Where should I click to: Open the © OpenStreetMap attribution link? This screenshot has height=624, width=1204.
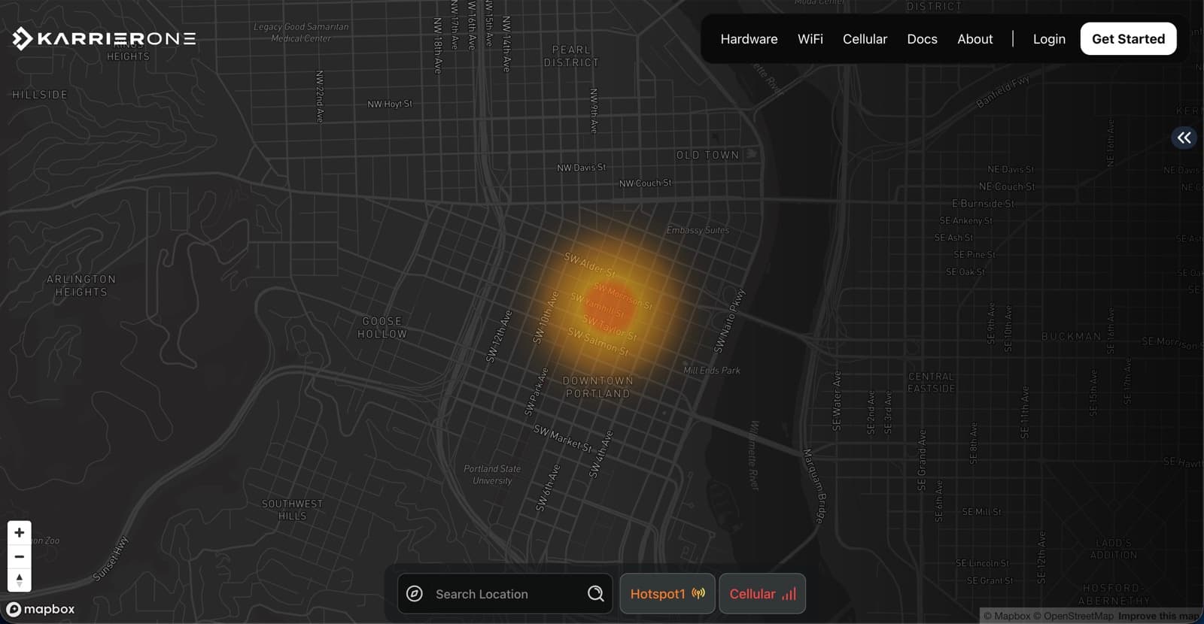pyautogui.click(x=1073, y=616)
